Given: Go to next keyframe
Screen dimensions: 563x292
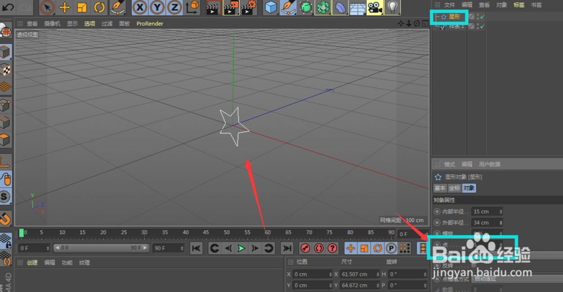Looking at the screenshot, I should pyautogui.click(x=269, y=248).
